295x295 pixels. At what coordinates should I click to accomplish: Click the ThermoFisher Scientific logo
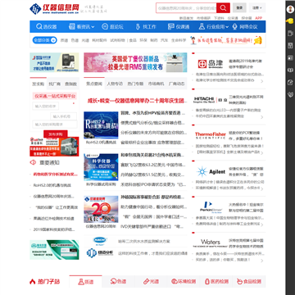211,135
